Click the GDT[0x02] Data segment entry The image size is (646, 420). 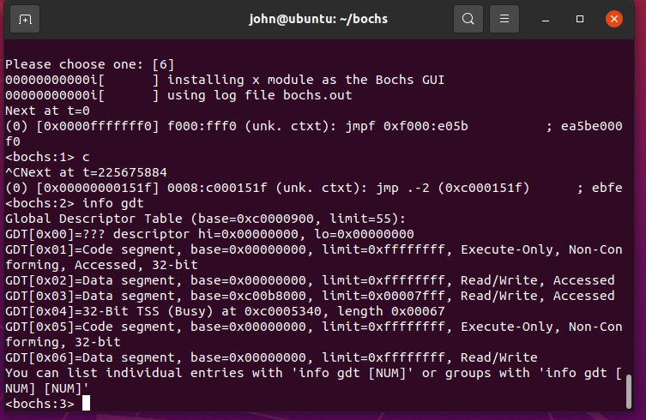[x=310, y=280]
